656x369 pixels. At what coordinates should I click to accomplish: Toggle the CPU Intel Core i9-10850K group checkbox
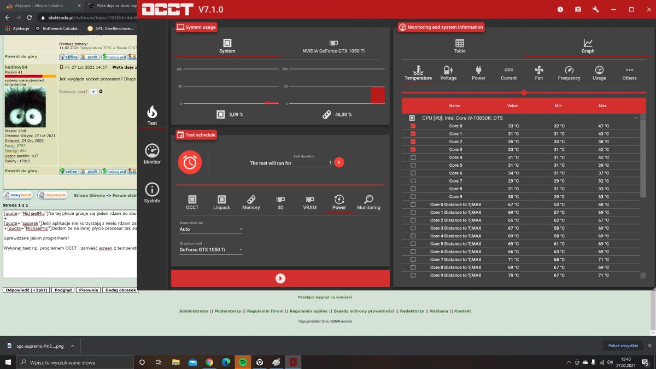click(412, 118)
